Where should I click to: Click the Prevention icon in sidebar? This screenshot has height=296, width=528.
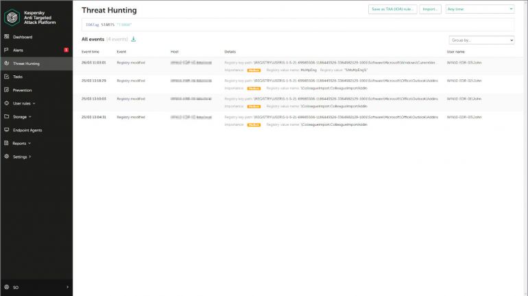pyautogui.click(x=6, y=90)
